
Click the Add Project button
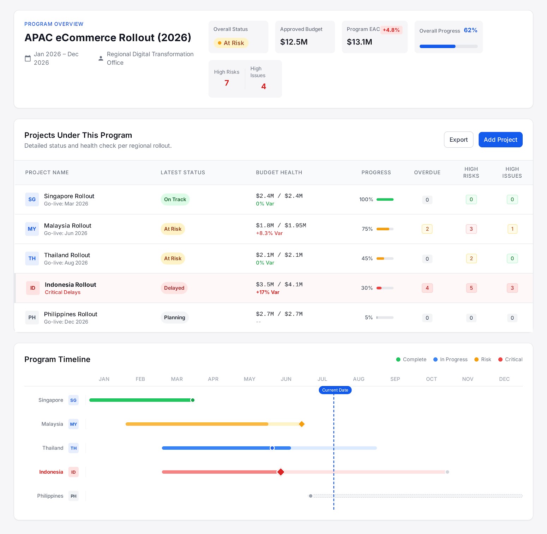[x=500, y=140]
